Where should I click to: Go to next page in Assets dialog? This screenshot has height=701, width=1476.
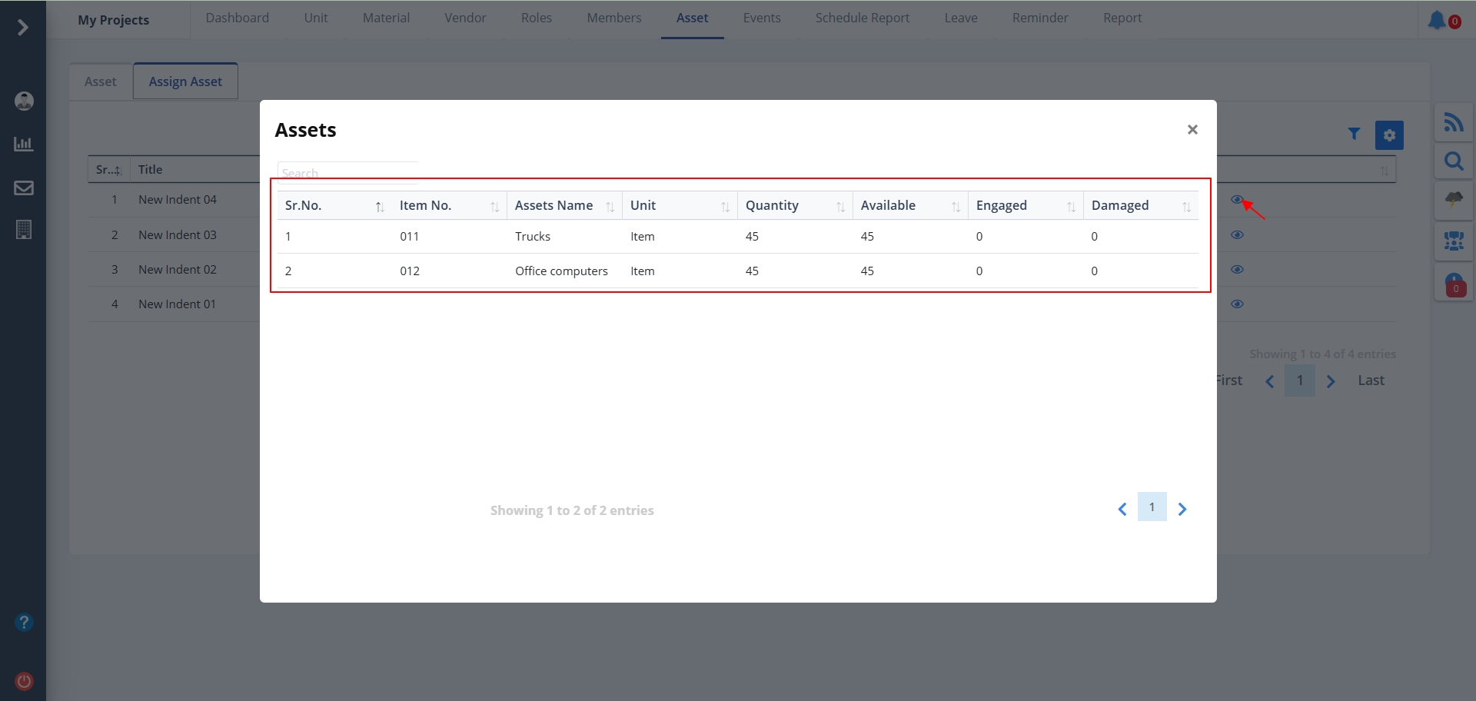point(1182,509)
